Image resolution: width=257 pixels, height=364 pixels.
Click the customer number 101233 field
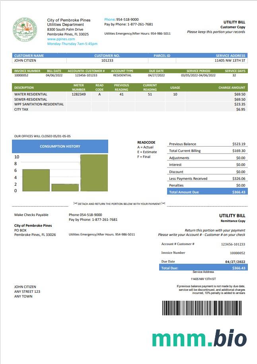pos(107,60)
